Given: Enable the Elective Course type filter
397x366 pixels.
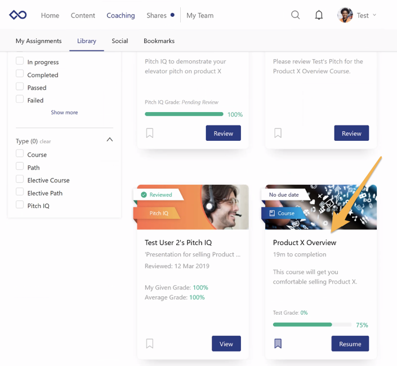Looking at the screenshot, I should (20, 179).
